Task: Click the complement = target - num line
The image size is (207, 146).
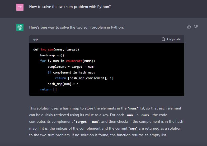Action: [70, 67]
